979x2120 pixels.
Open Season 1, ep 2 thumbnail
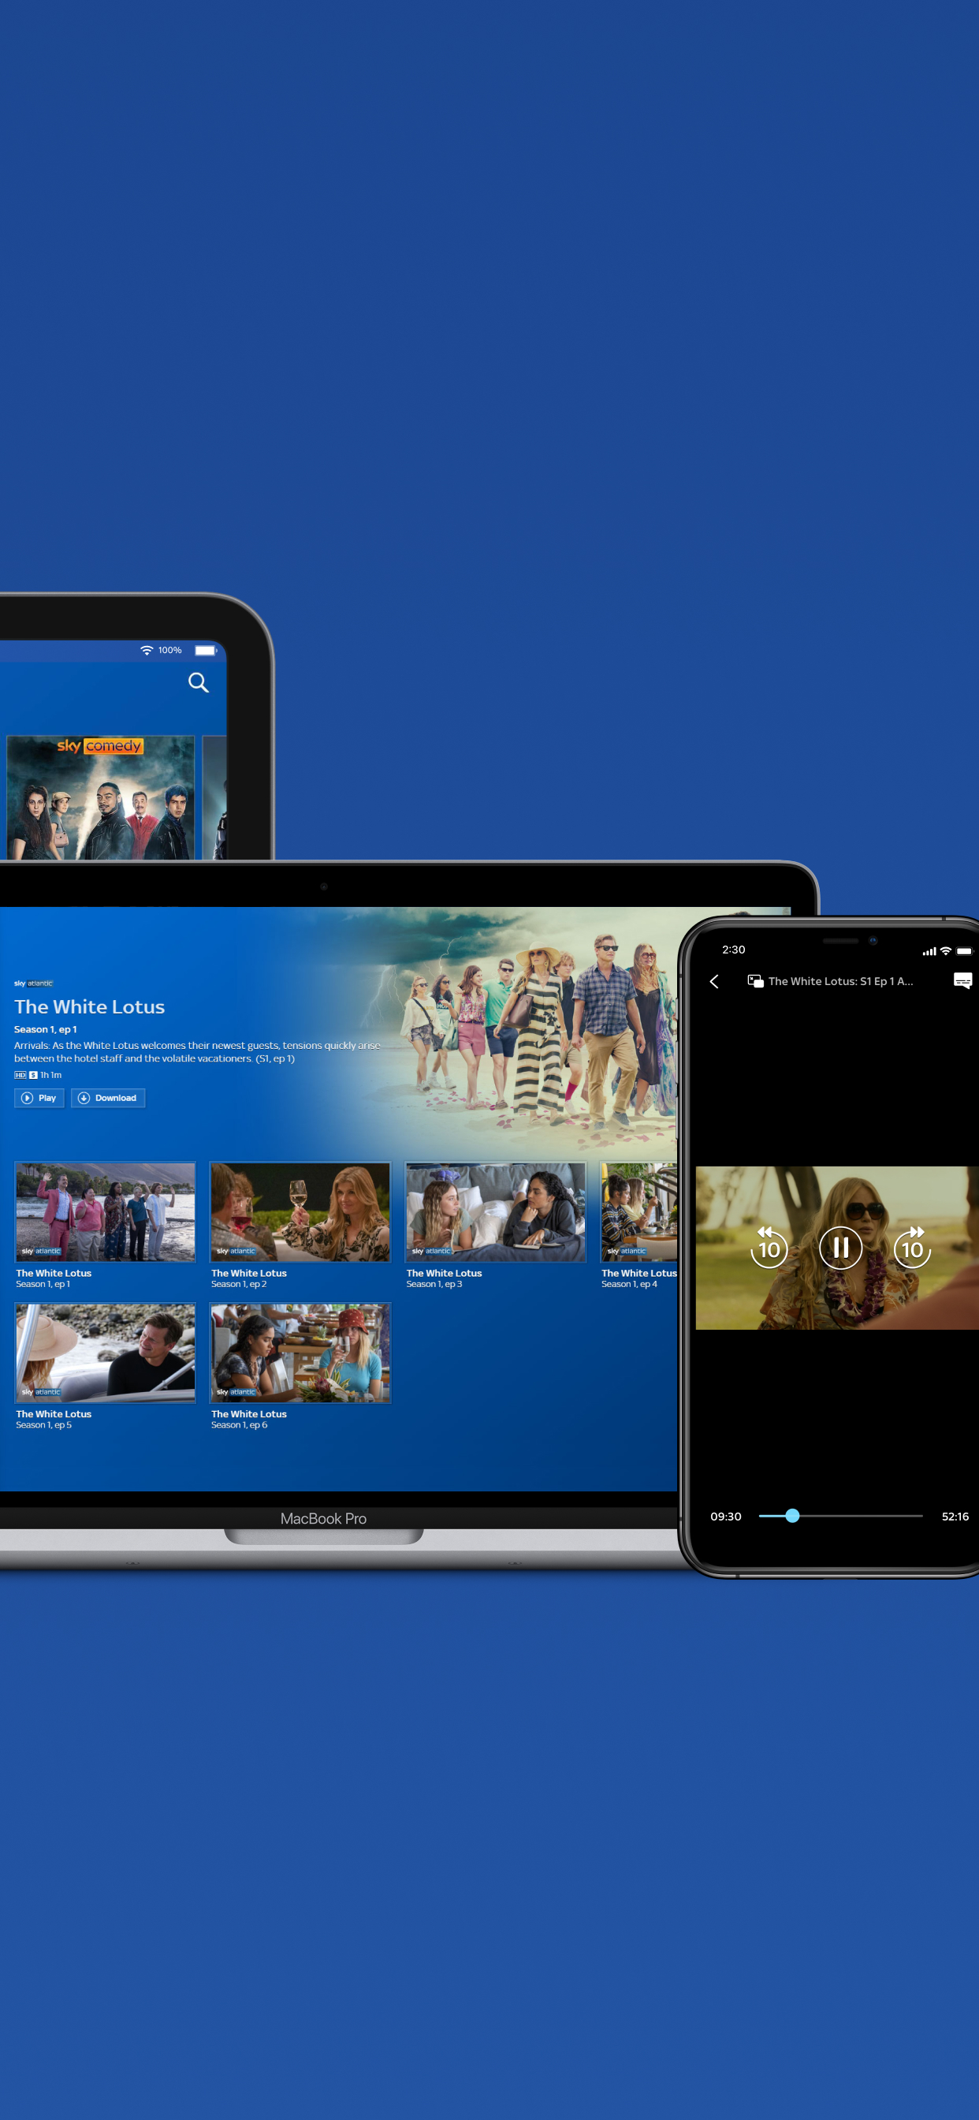[300, 1211]
